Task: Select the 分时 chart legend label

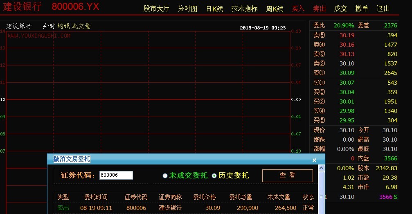Action: click(49, 26)
